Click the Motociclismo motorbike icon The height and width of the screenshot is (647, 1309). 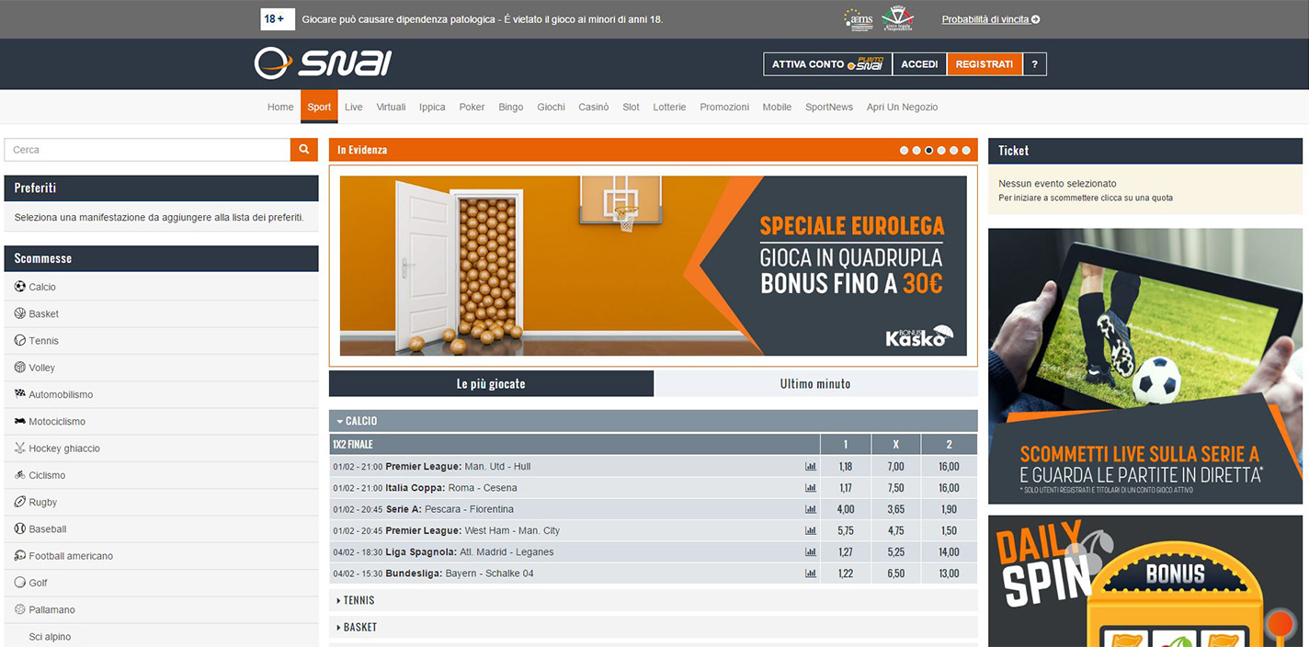20,421
